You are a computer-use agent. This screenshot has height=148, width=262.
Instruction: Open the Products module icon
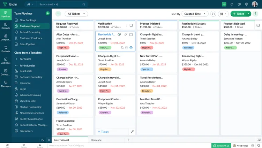click(x=6, y=48)
